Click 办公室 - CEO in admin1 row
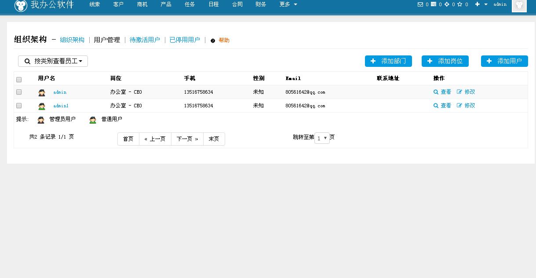The height and width of the screenshot is (278, 536). [x=126, y=106]
